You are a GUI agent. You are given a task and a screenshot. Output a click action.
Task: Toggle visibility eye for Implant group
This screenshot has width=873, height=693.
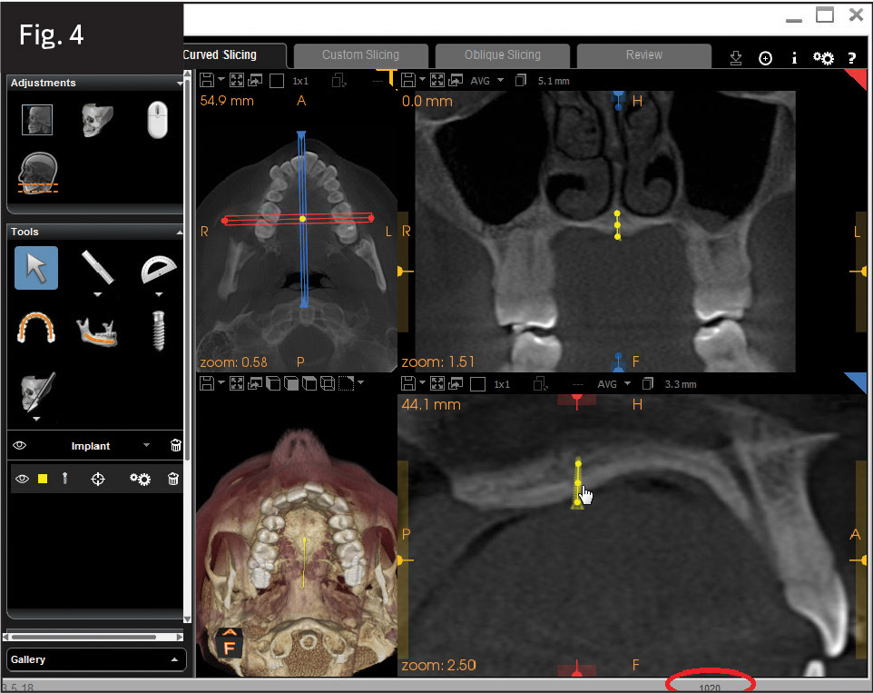20,446
